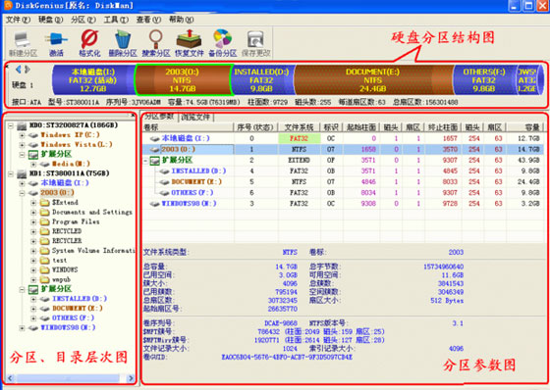Screen dimensions: 550x390
Task: Select the DOCUMENT(E:) NTFS partition bar
Action: pos(373,80)
